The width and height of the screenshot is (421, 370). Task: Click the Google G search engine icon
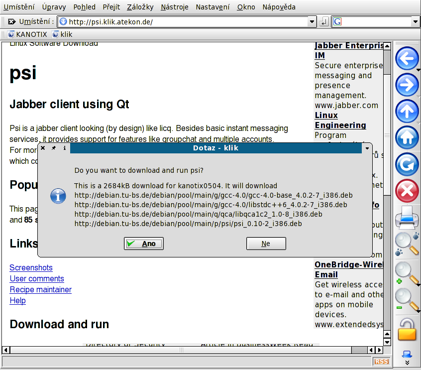pyautogui.click(x=337, y=21)
